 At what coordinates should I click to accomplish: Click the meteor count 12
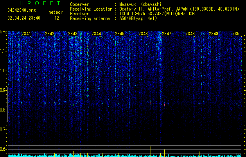(x=57, y=18)
